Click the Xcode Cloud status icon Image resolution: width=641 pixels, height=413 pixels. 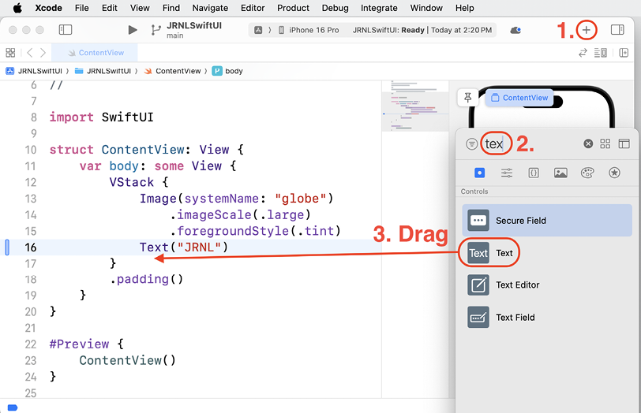515,30
